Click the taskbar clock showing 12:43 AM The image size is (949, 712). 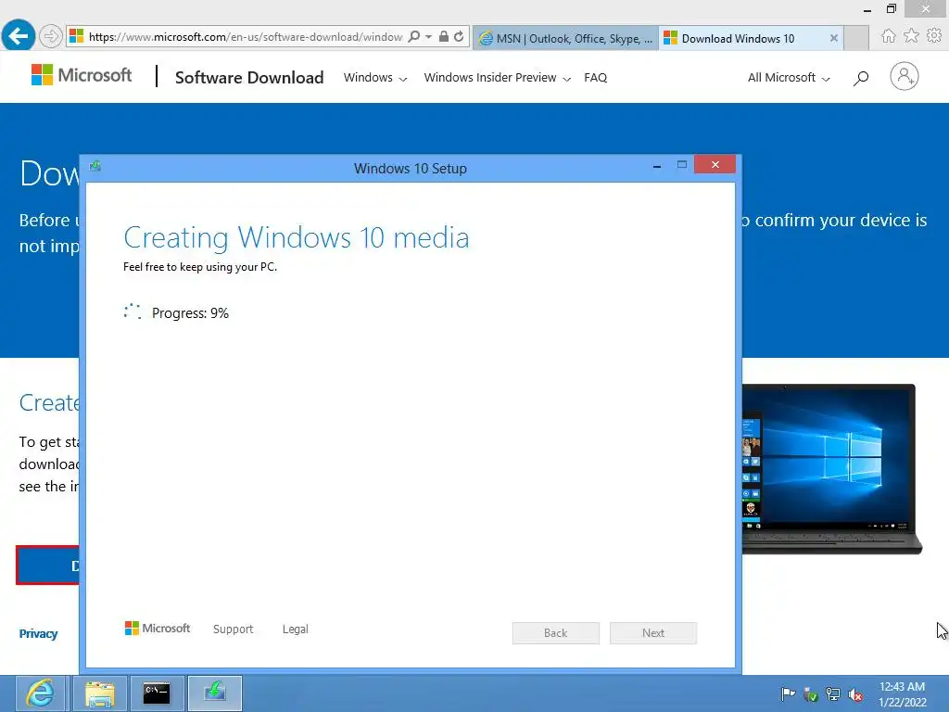point(903,693)
